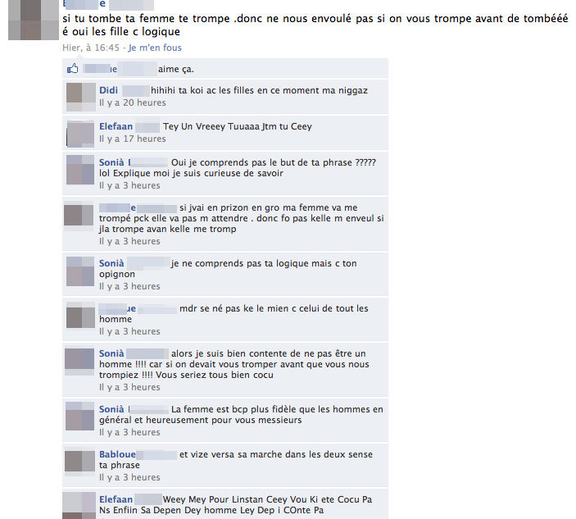Click the "Il y a 20 heures" timestamp
The image size is (576, 519).
(133, 103)
